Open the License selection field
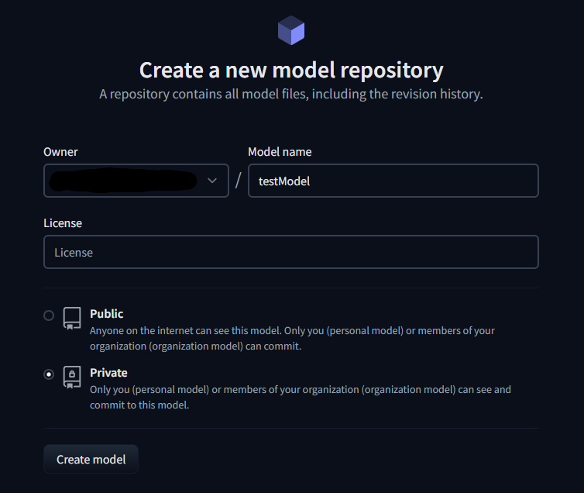Screen dimensions: 584x493 click(x=291, y=252)
